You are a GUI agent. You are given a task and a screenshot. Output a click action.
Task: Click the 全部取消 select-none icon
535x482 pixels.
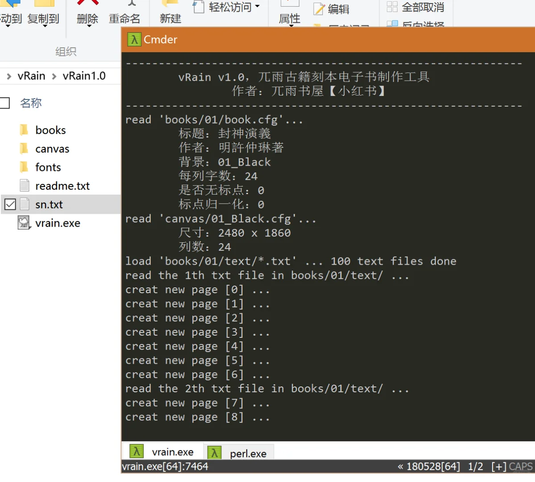392,7
